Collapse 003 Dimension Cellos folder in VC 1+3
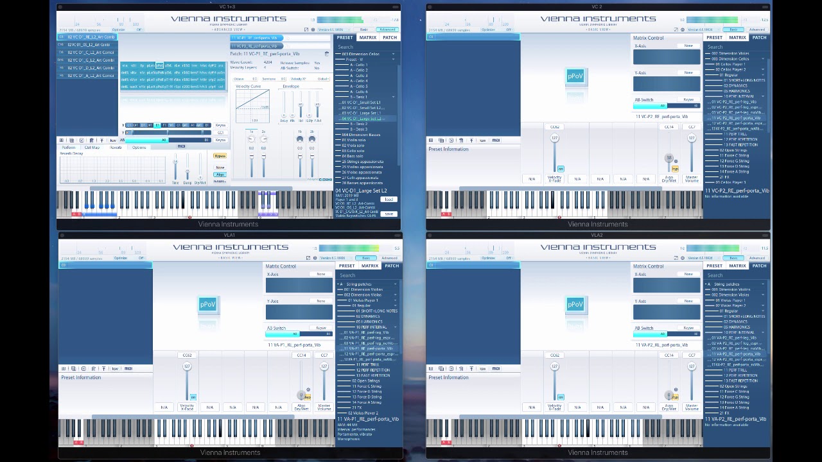Image resolution: width=822 pixels, height=462 pixels. [393, 54]
